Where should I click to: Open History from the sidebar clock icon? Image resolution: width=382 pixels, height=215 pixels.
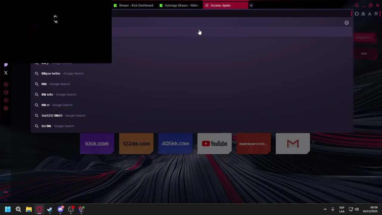[6, 92]
